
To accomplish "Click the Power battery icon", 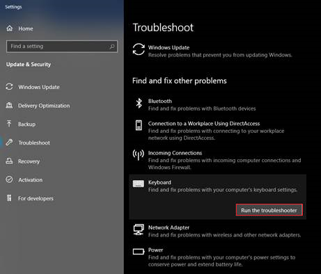I will pyautogui.click(x=139, y=252).
